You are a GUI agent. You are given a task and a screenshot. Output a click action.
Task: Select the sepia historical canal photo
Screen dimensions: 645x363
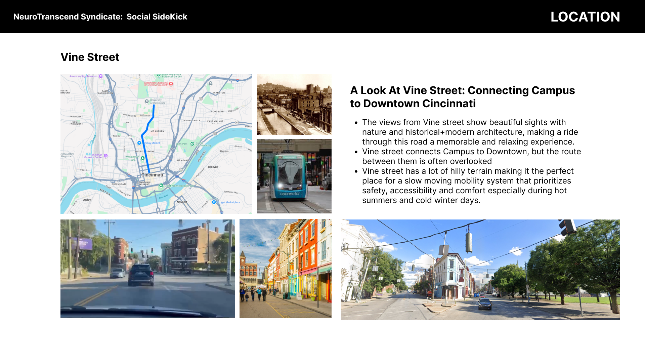coord(294,104)
